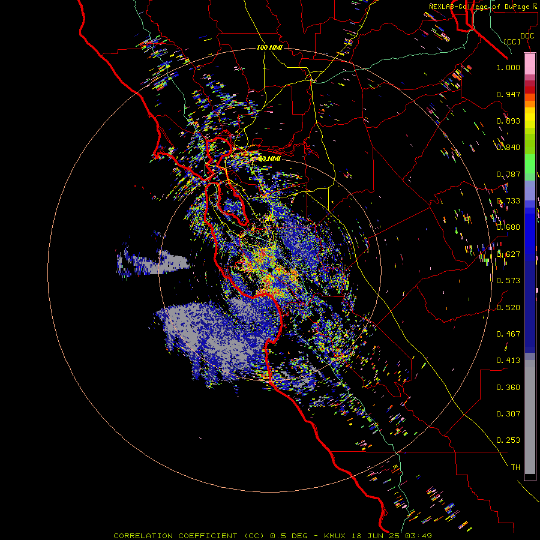
Task: Click the 100 NMI range ring label
Action: click(x=269, y=47)
